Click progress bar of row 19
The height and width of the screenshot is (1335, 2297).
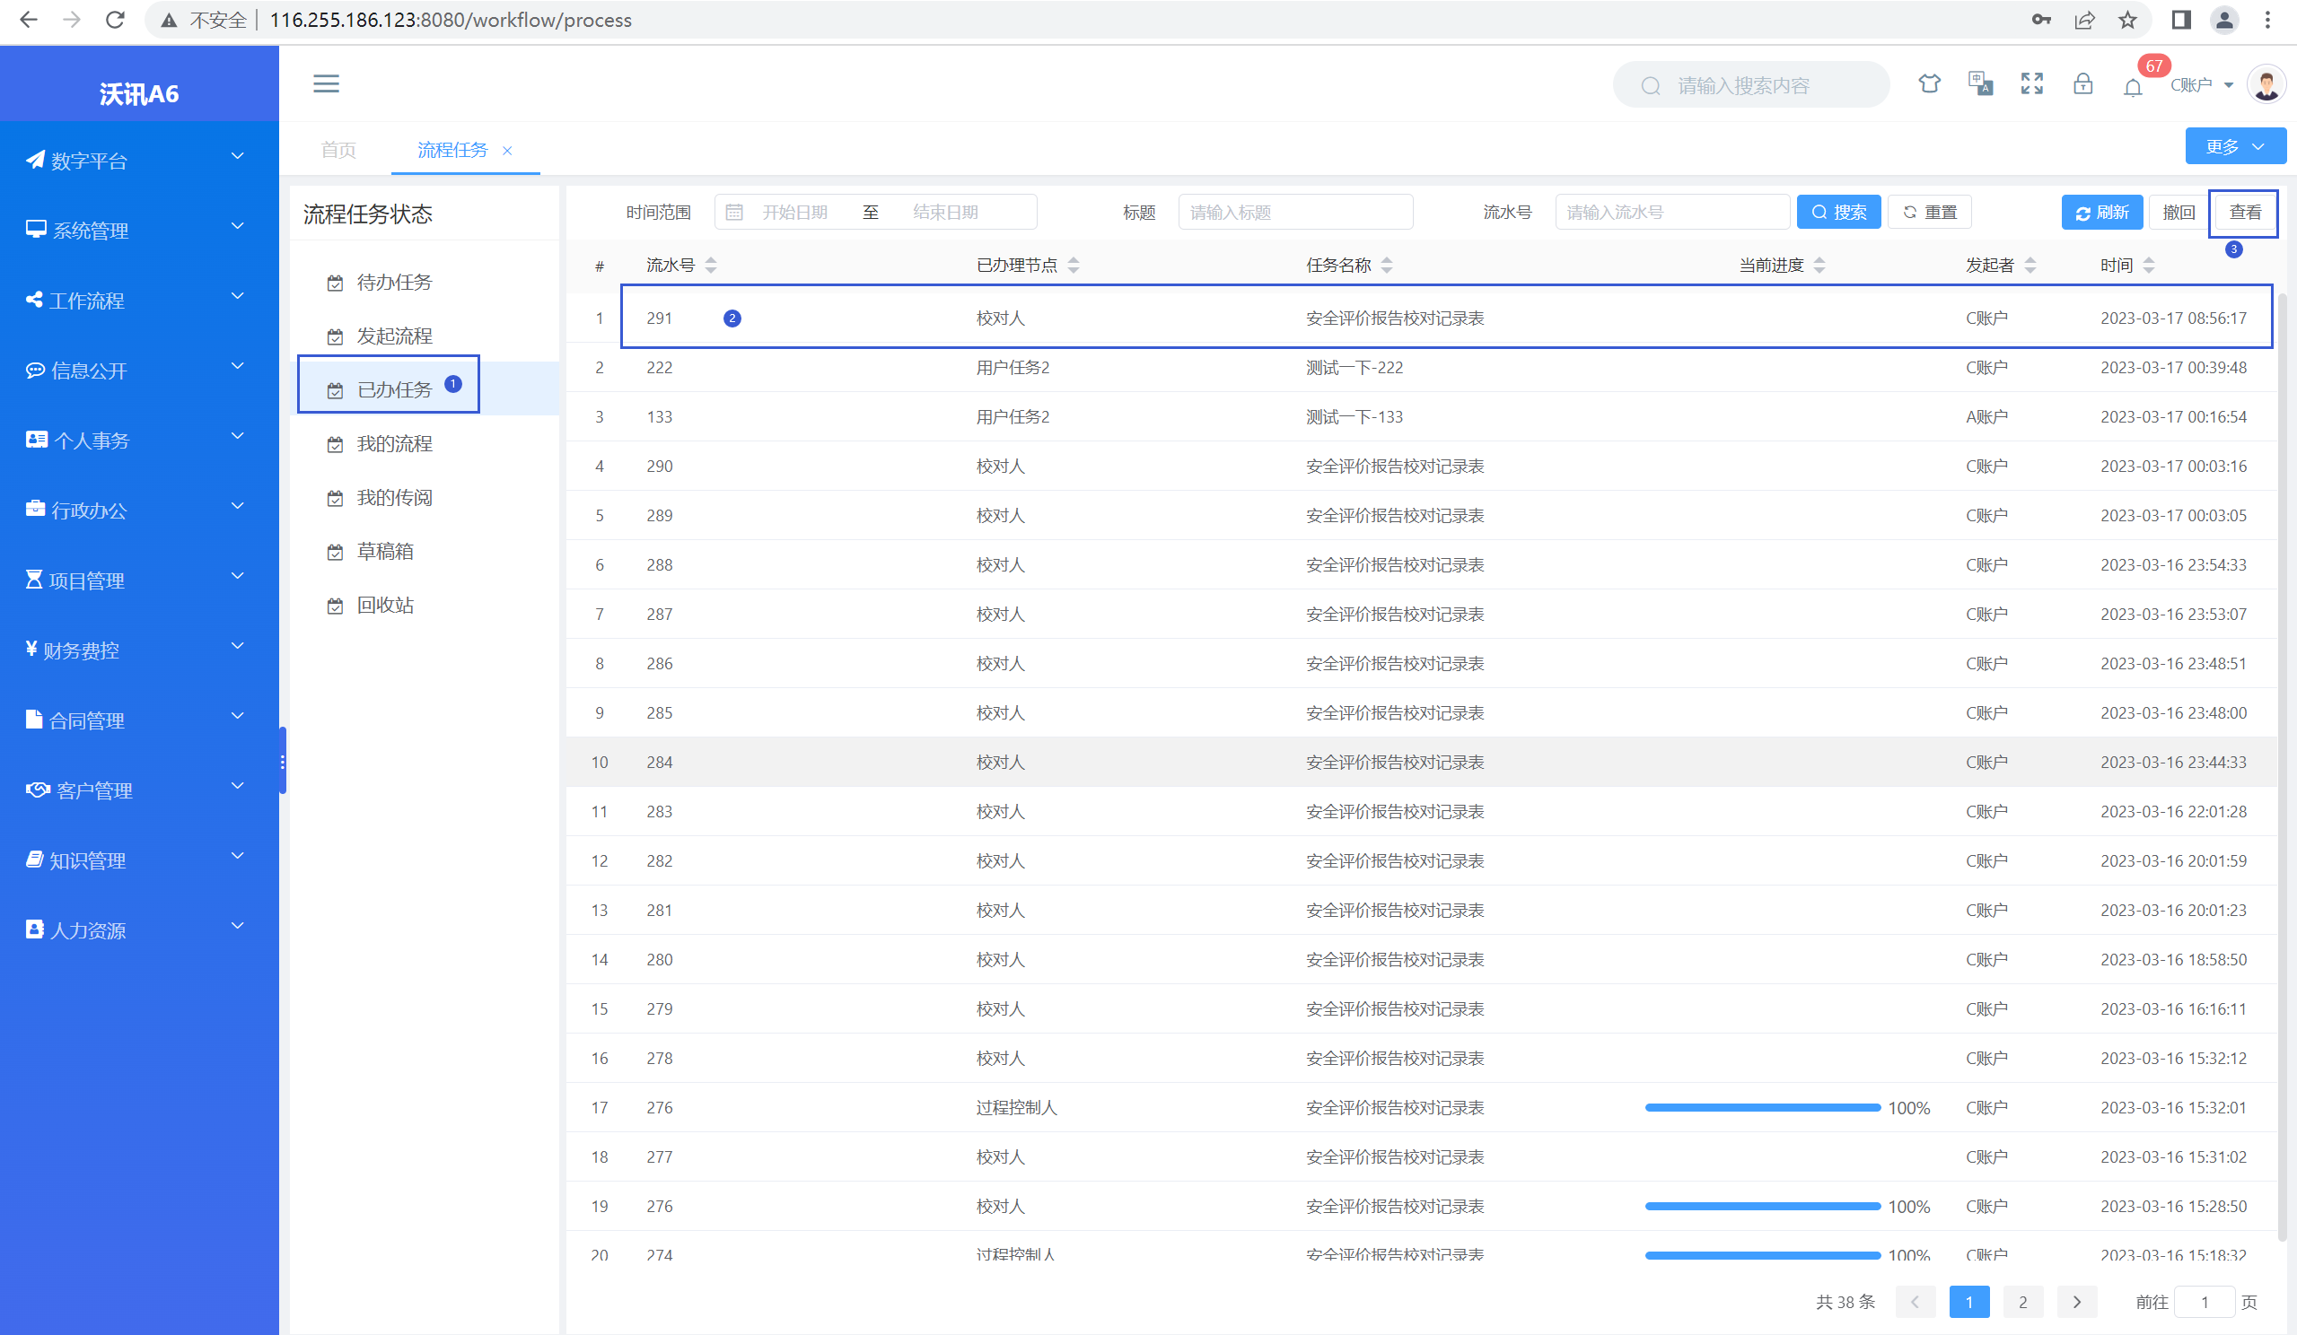point(1763,1206)
